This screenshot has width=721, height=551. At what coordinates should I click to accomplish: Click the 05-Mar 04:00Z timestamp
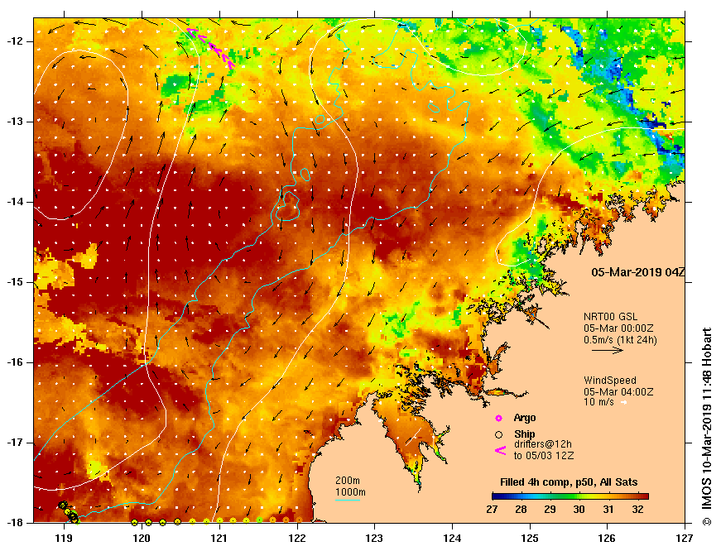click(x=618, y=392)
